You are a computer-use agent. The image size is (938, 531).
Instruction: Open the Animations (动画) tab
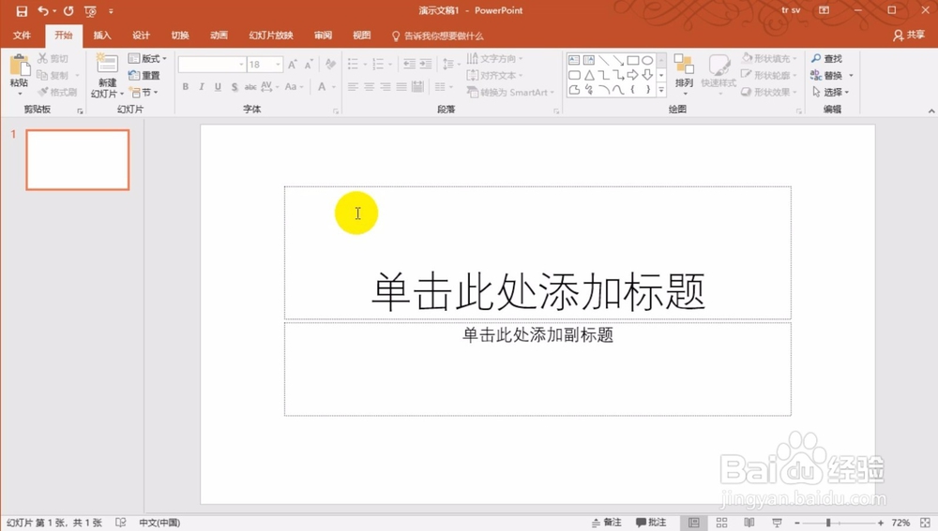[x=219, y=36]
